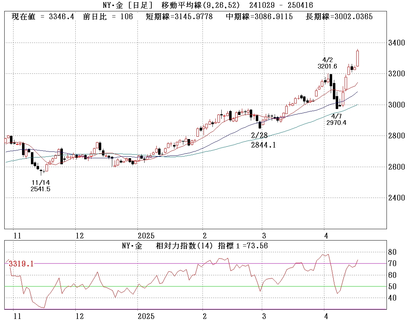Click the 4/2 high annotation 3201.6
The image size is (416, 320).
pyautogui.click(x=327, y=66)
